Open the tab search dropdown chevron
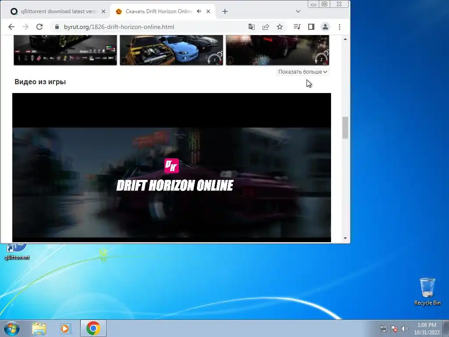The width and height of the screenshot is (449, 337). (298, 11)
